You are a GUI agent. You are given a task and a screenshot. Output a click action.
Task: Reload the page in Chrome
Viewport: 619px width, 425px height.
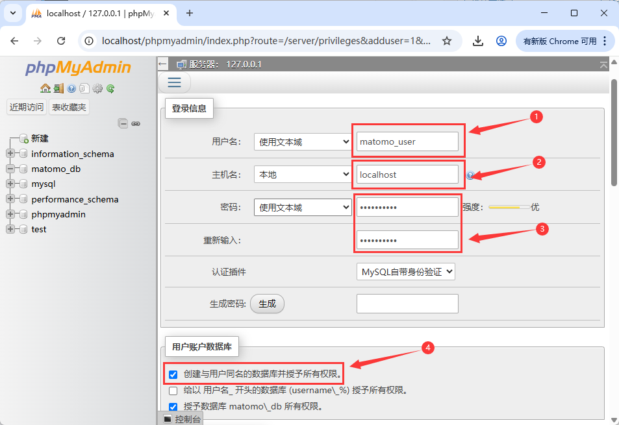(x=61, y=41)
